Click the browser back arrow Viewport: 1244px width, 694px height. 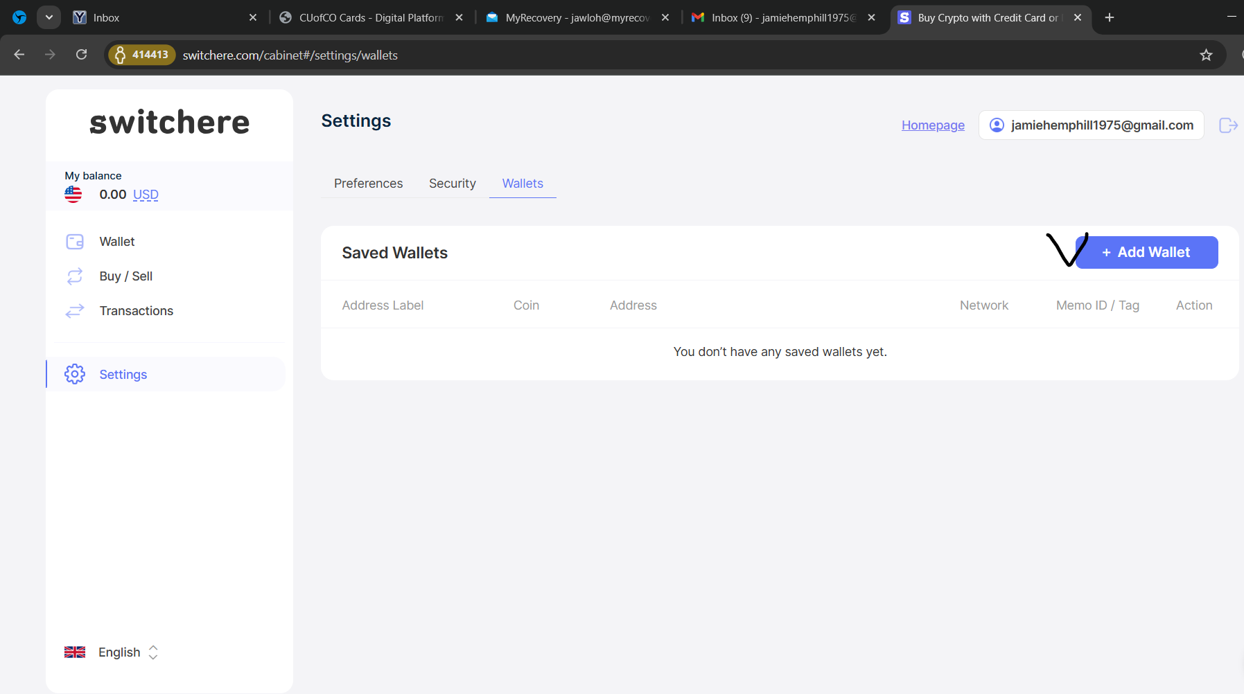point(19,55)
